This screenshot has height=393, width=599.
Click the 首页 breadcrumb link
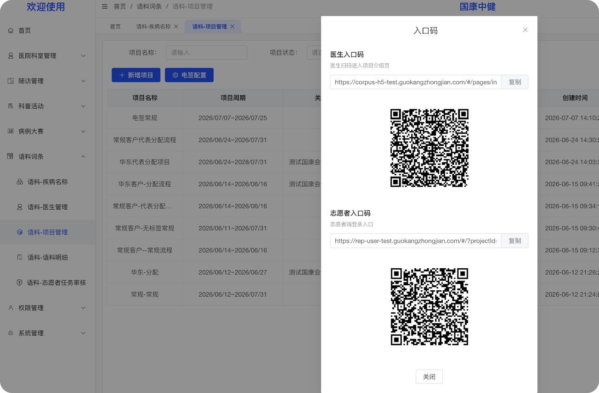(x=120, y=6)
